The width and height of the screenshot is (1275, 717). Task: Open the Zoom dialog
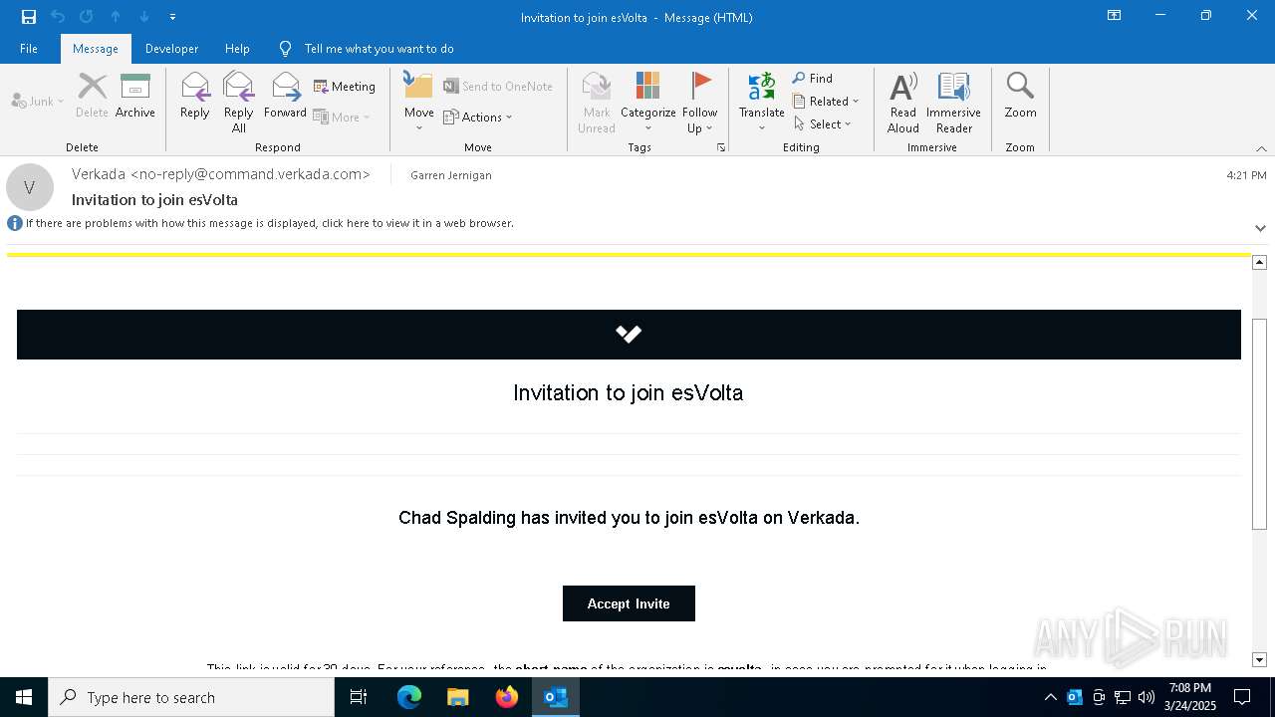[1020, 97]
